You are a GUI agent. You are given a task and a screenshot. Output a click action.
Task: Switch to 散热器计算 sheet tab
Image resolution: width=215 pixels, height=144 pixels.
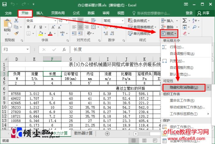tap(83, 133)
